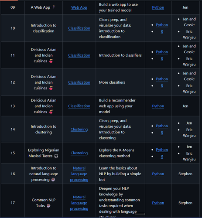Open Python link for K-Means clustering lesson

click(162, 150)
